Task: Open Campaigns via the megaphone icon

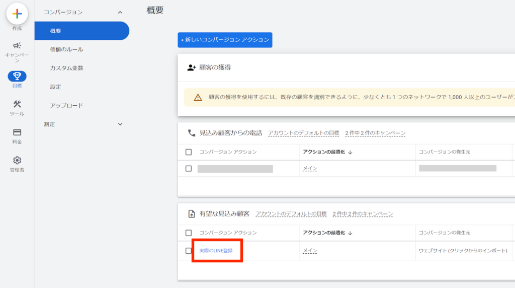Action: pyautogui.click(x=17, y=46)
